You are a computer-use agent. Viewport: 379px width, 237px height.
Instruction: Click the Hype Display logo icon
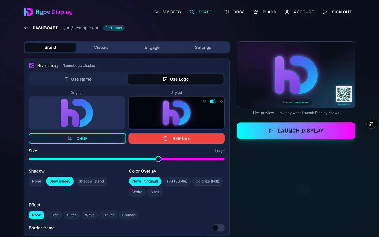(28, 12)
